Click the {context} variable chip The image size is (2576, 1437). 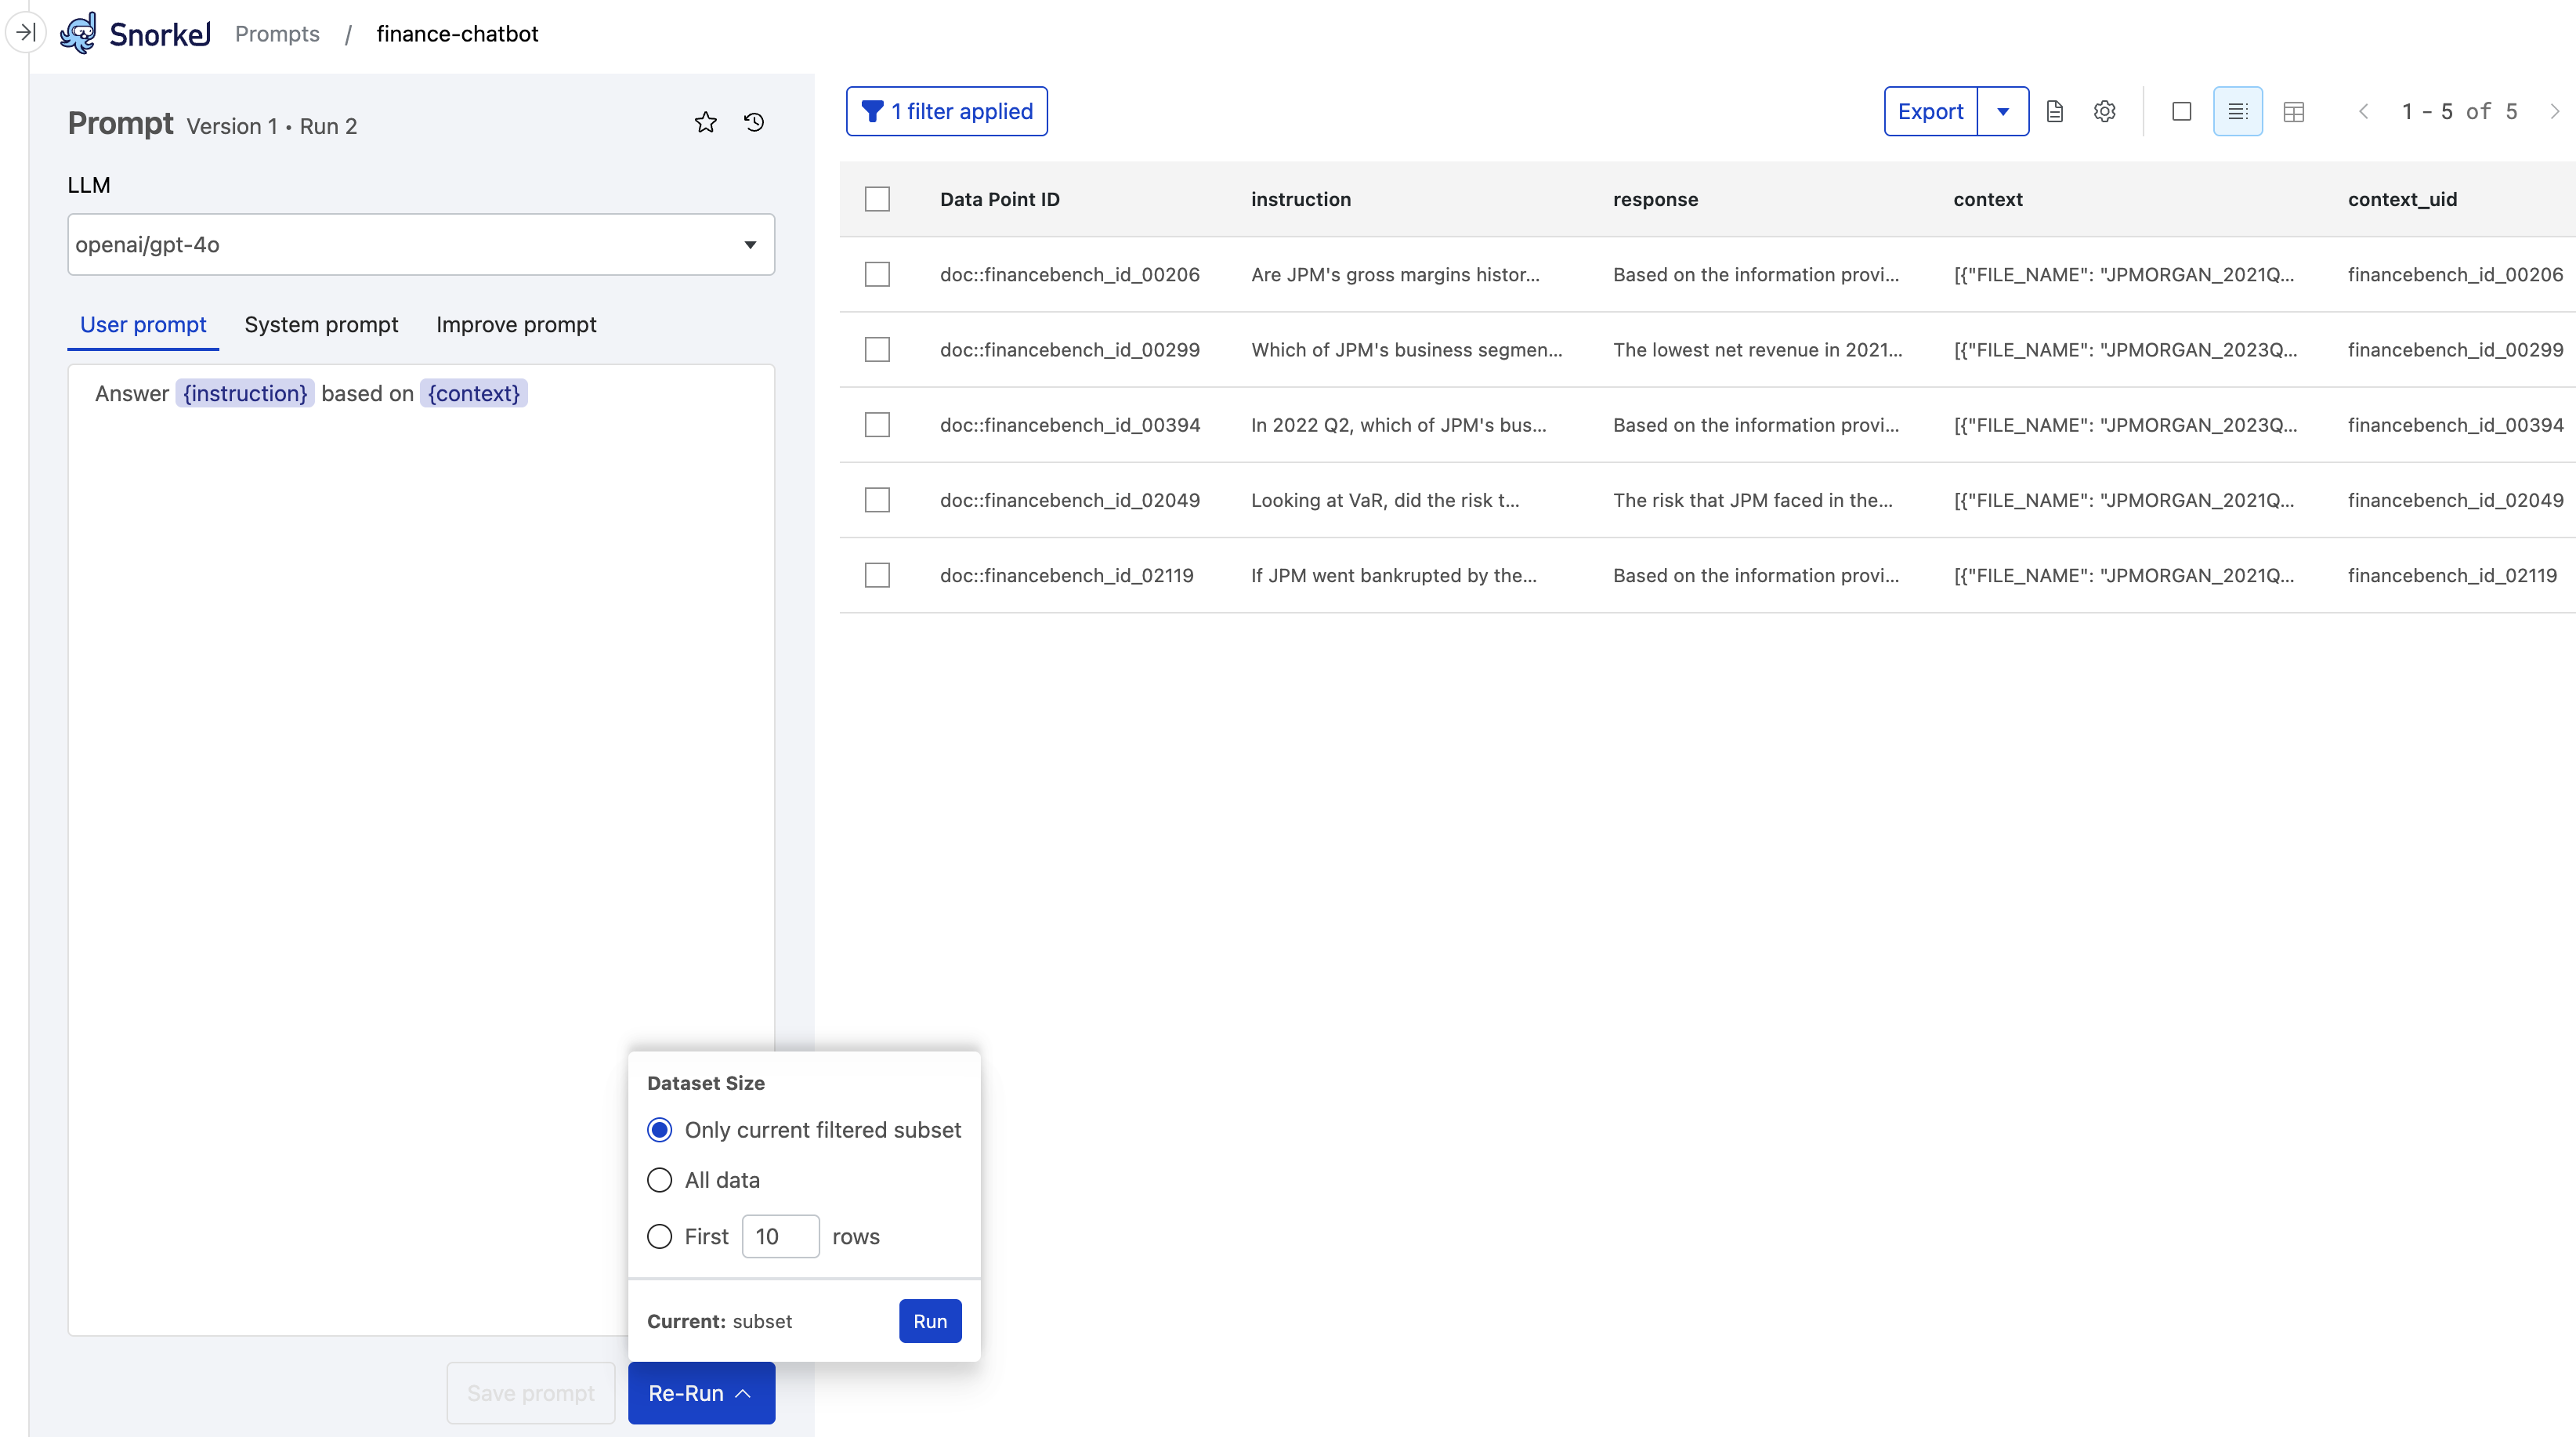pyautogui.click(x=474, y=393)
